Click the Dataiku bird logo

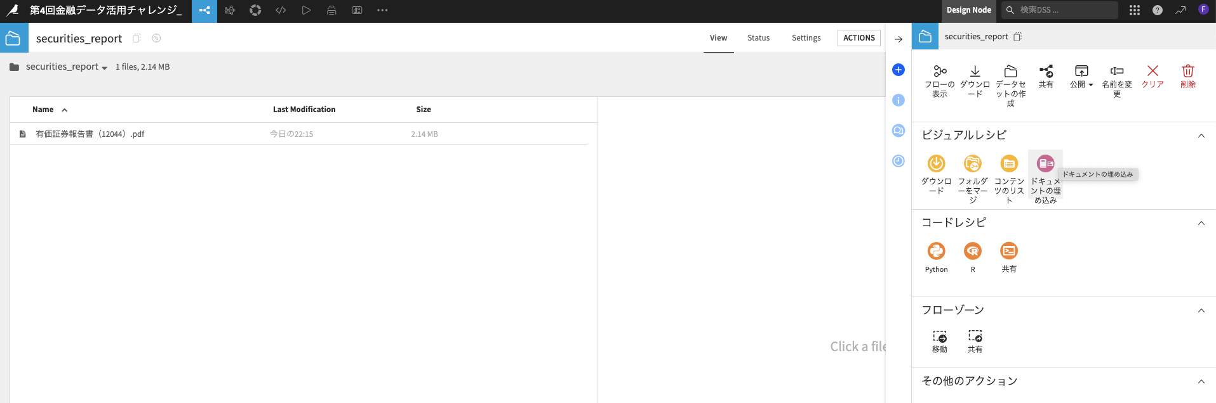point(12,10)
